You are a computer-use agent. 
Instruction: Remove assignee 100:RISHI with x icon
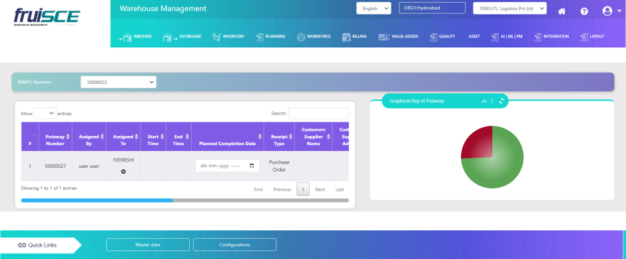pos(123,172)
